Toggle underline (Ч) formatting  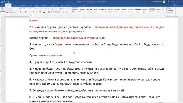pos(25,12)
